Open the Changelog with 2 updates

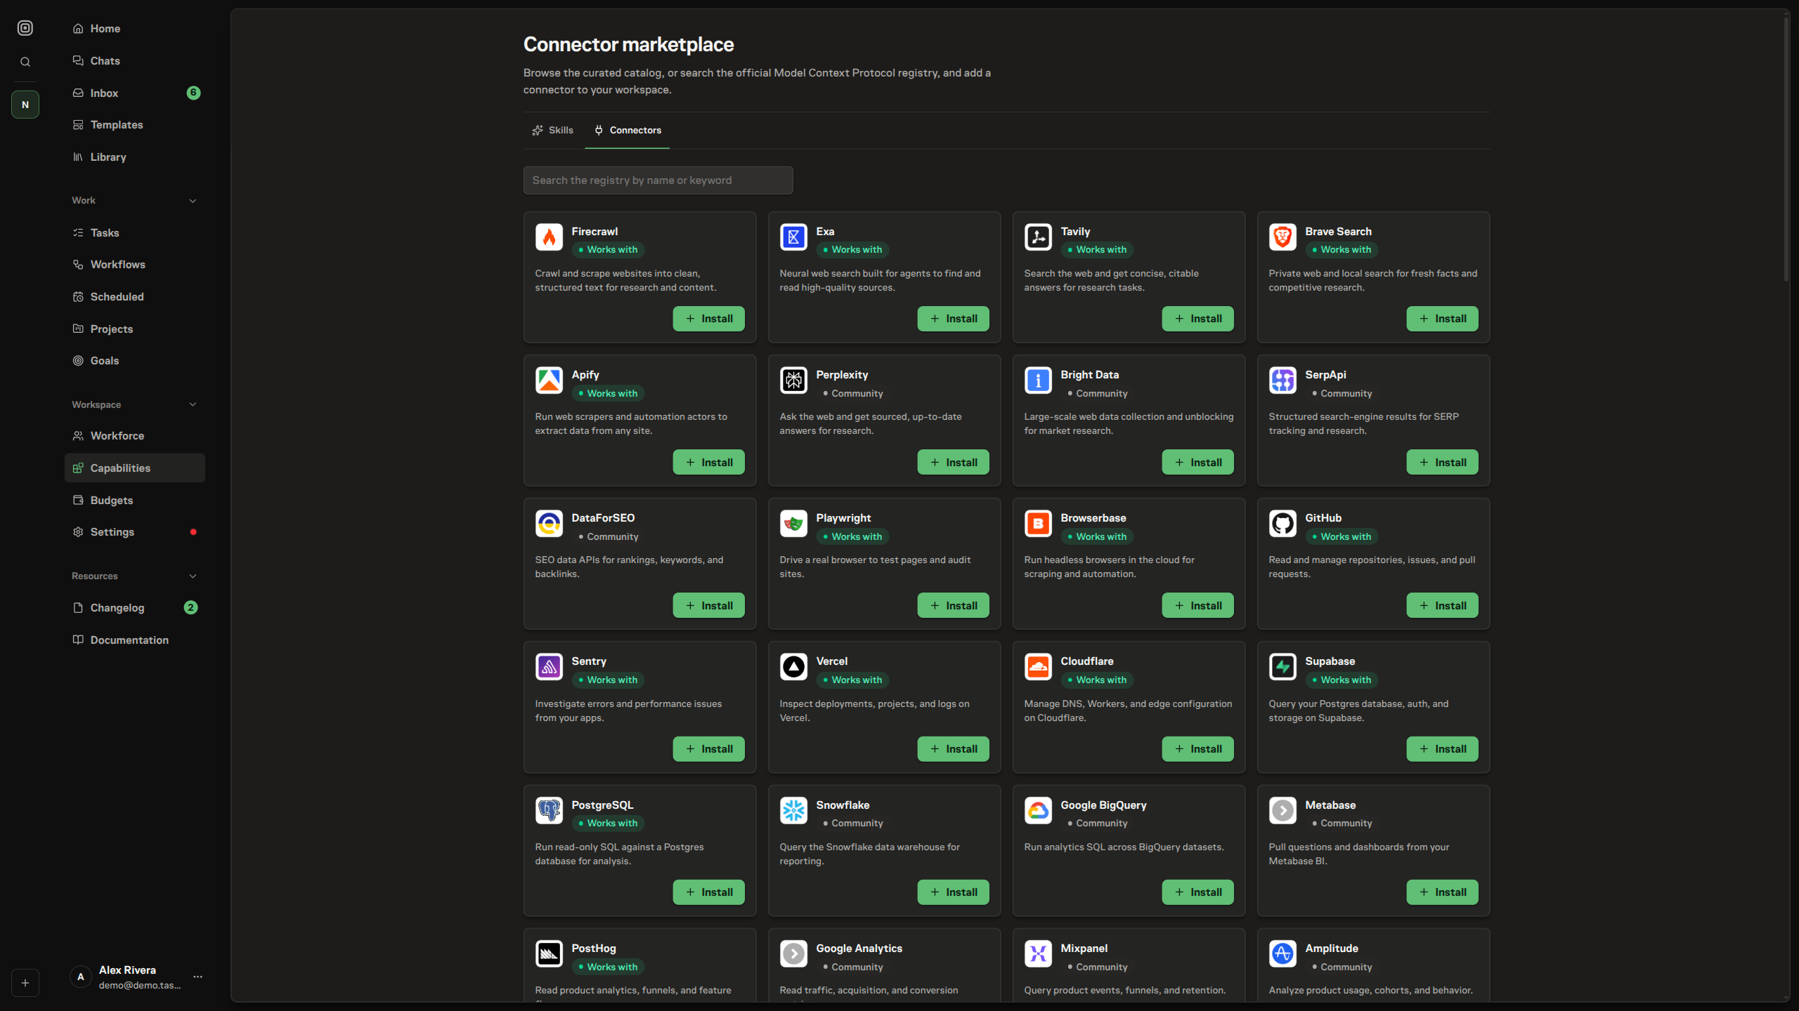click(x=135, y=608)
